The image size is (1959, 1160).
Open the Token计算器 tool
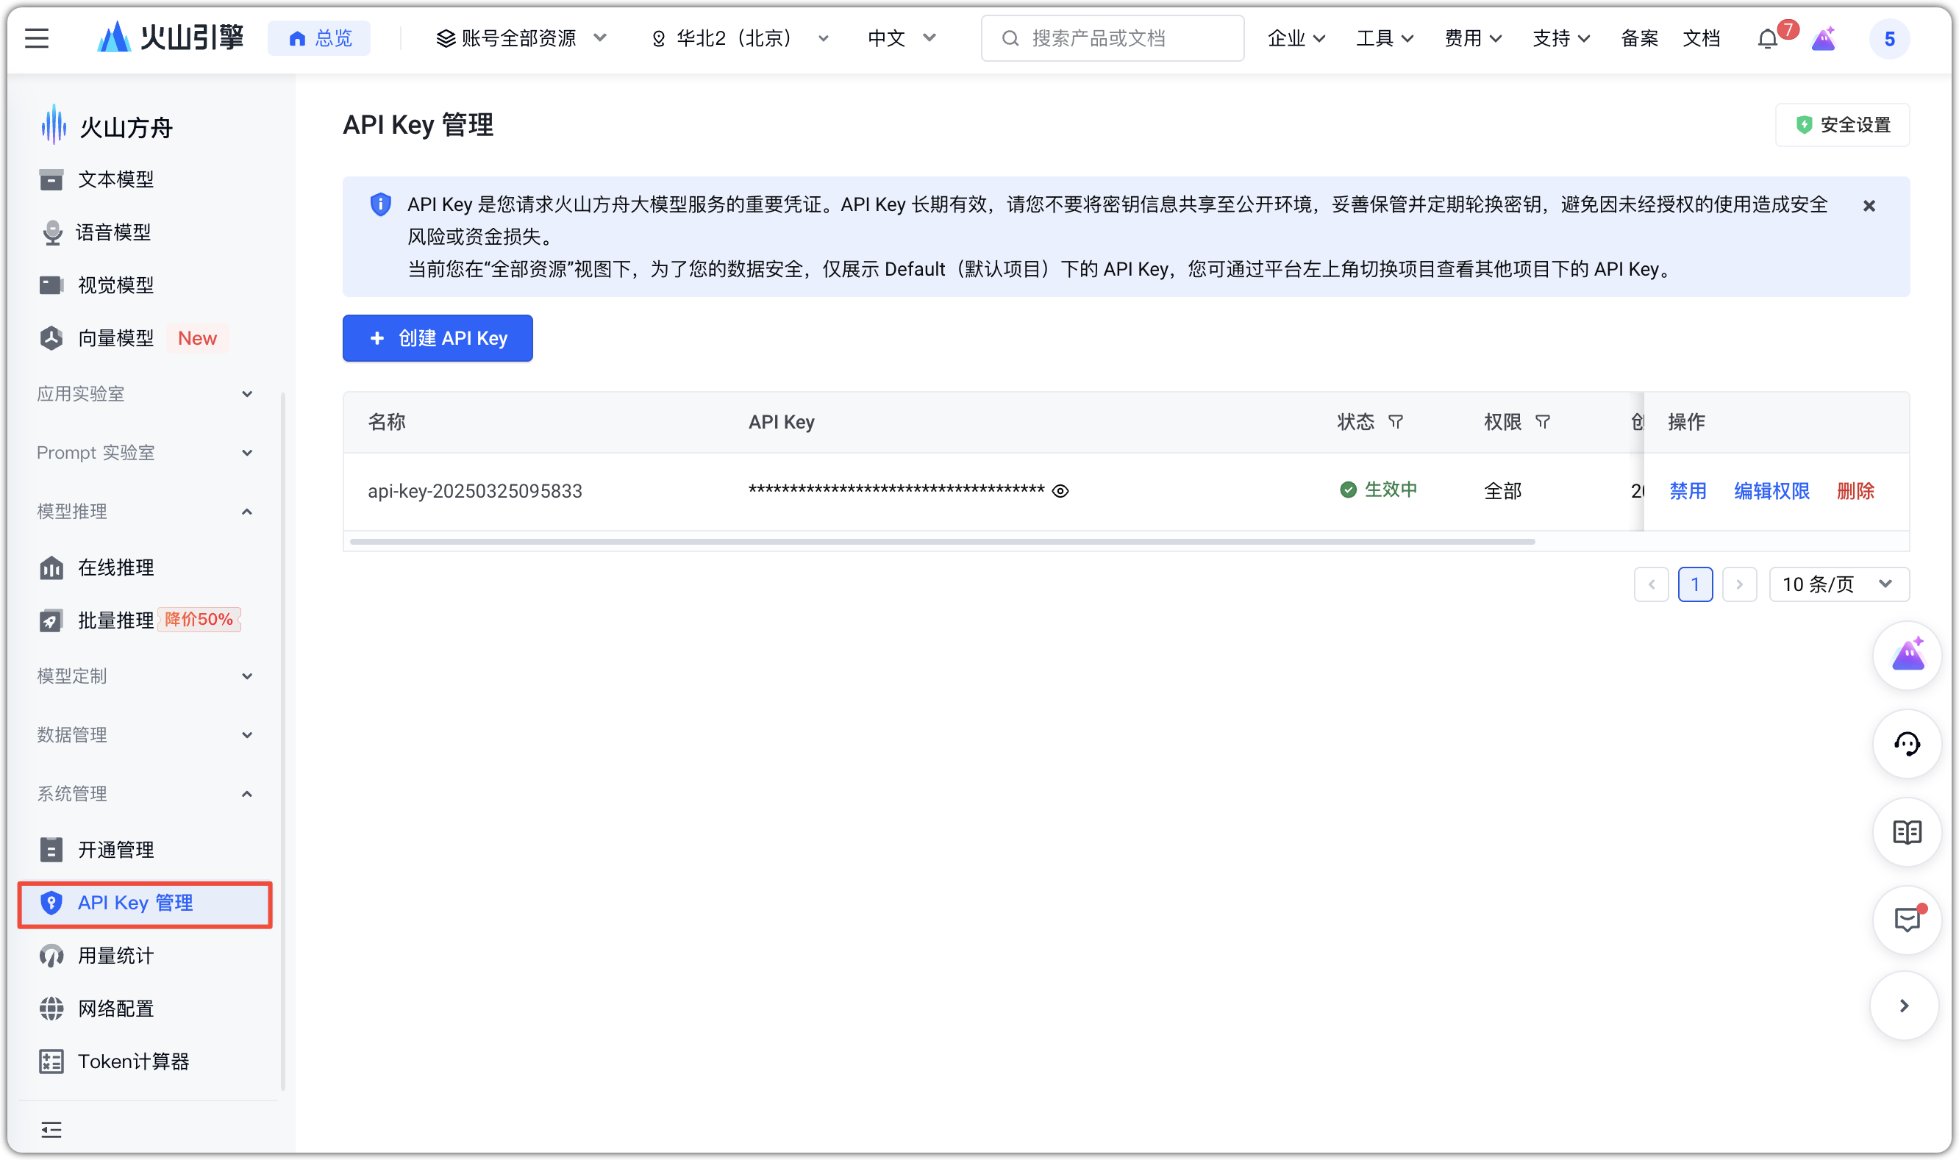134,1061
